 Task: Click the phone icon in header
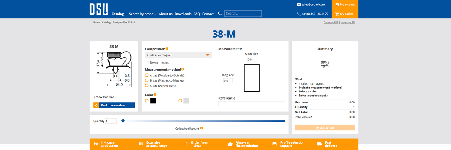299,14
